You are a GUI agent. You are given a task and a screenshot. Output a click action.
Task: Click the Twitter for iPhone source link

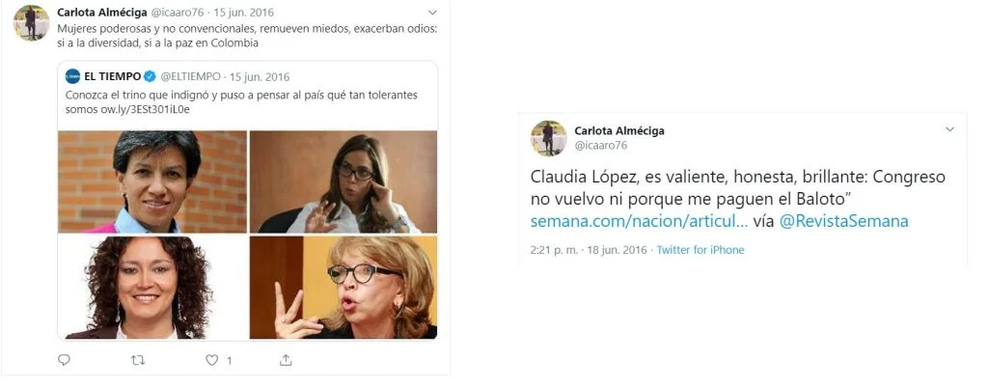700,250
